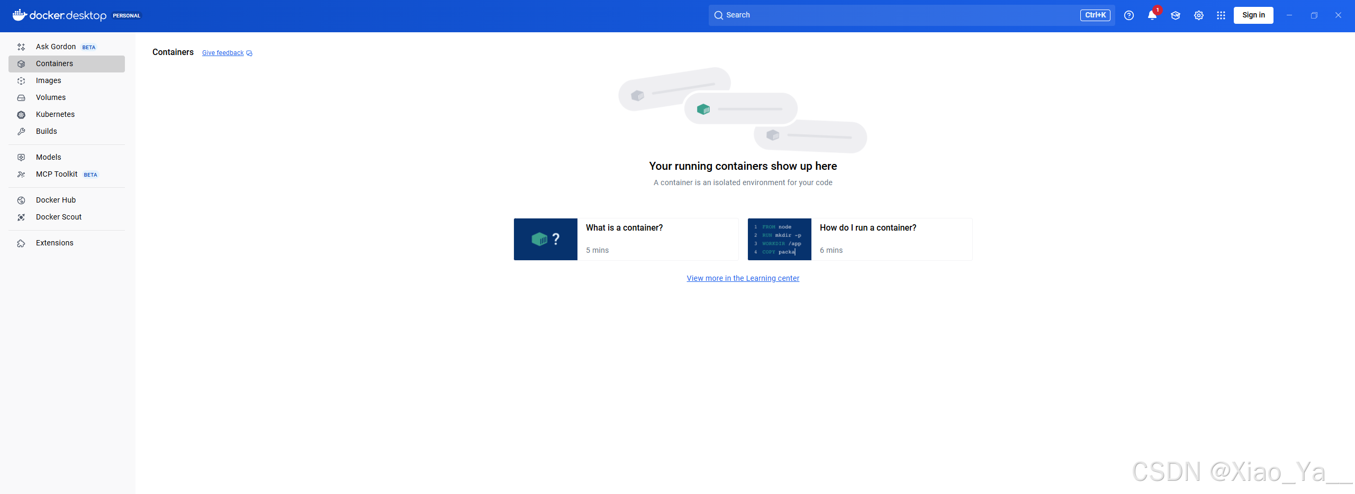
Task: Restore the Docker Desktop window size
Action: tap(1314, 15)
